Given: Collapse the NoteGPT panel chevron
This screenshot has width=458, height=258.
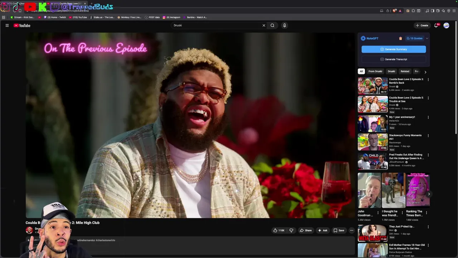Looking at the screenshot, I should pos(427,38).
